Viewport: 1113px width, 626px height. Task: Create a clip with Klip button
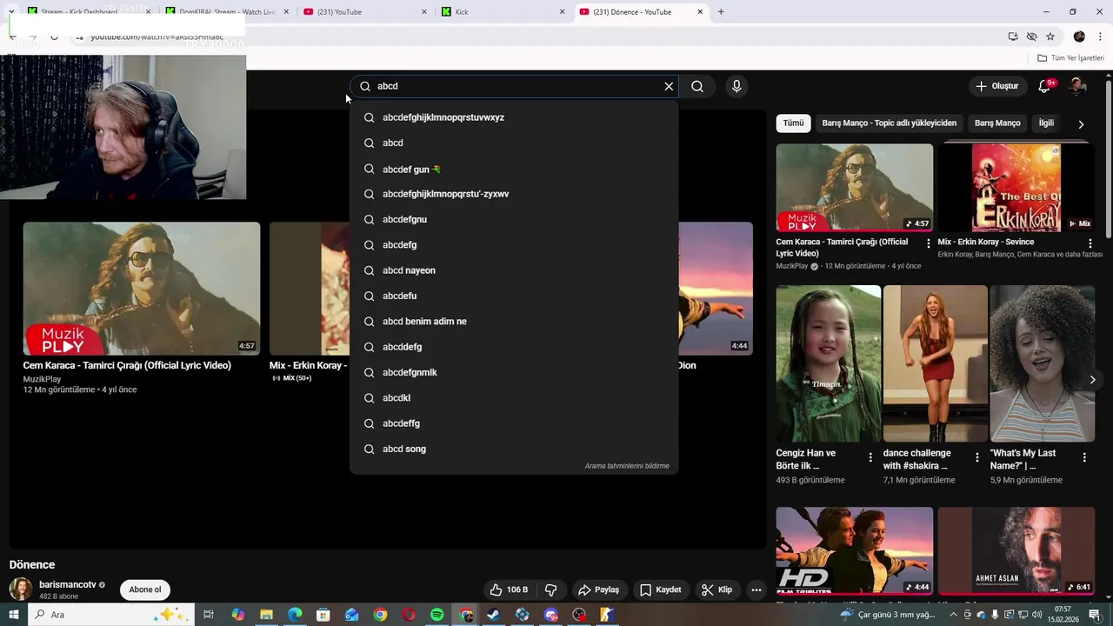(x=717, y=589)
